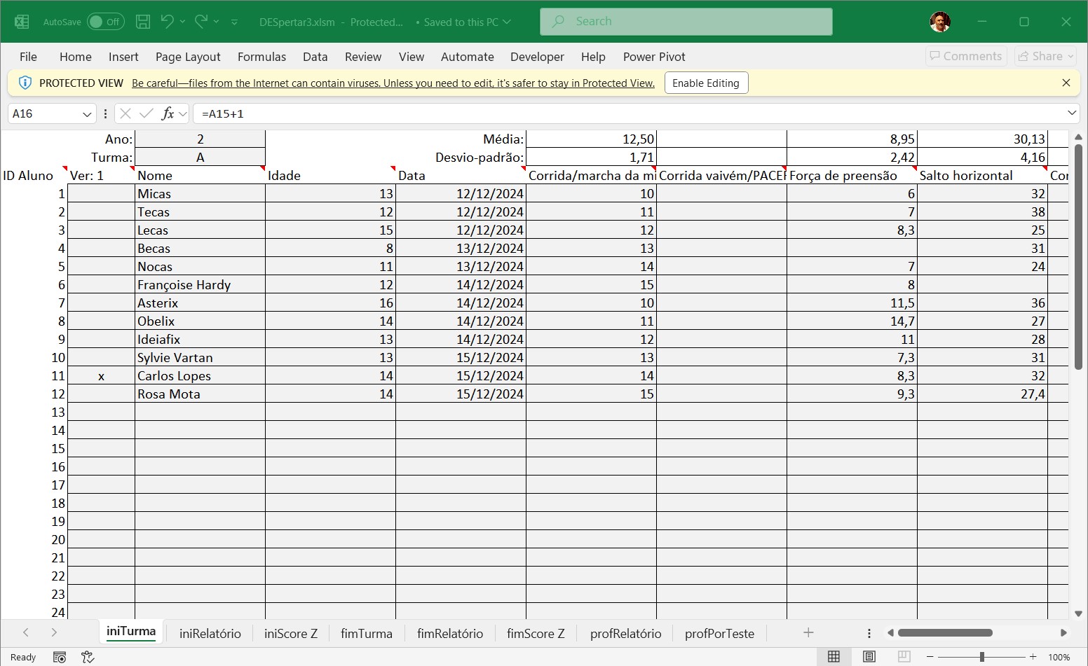Switch to the iniScore Z sheet tab

point(291,633)
